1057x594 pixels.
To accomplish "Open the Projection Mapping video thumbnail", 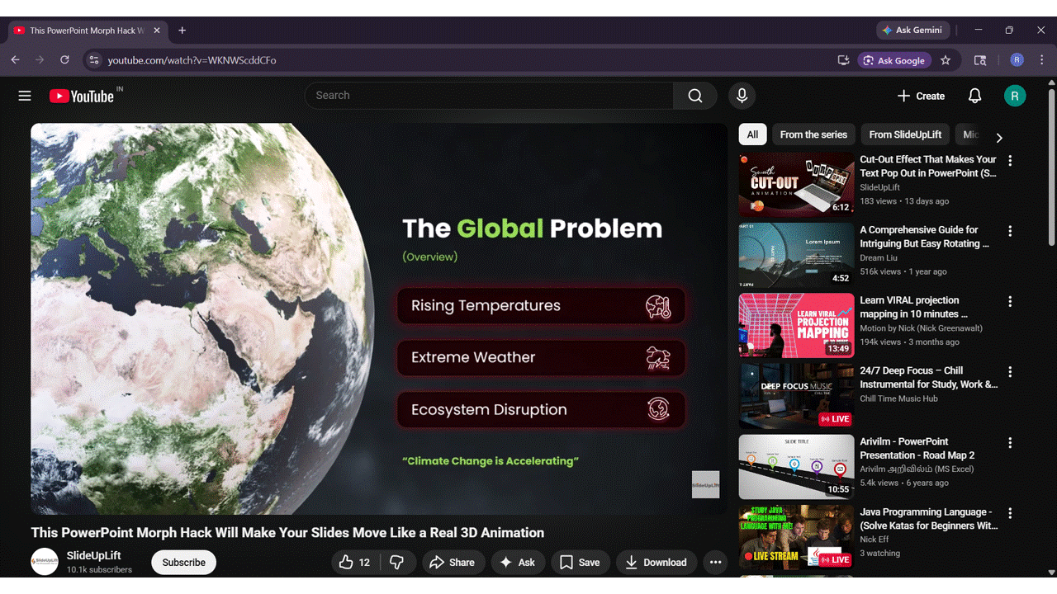I will 796,325.
